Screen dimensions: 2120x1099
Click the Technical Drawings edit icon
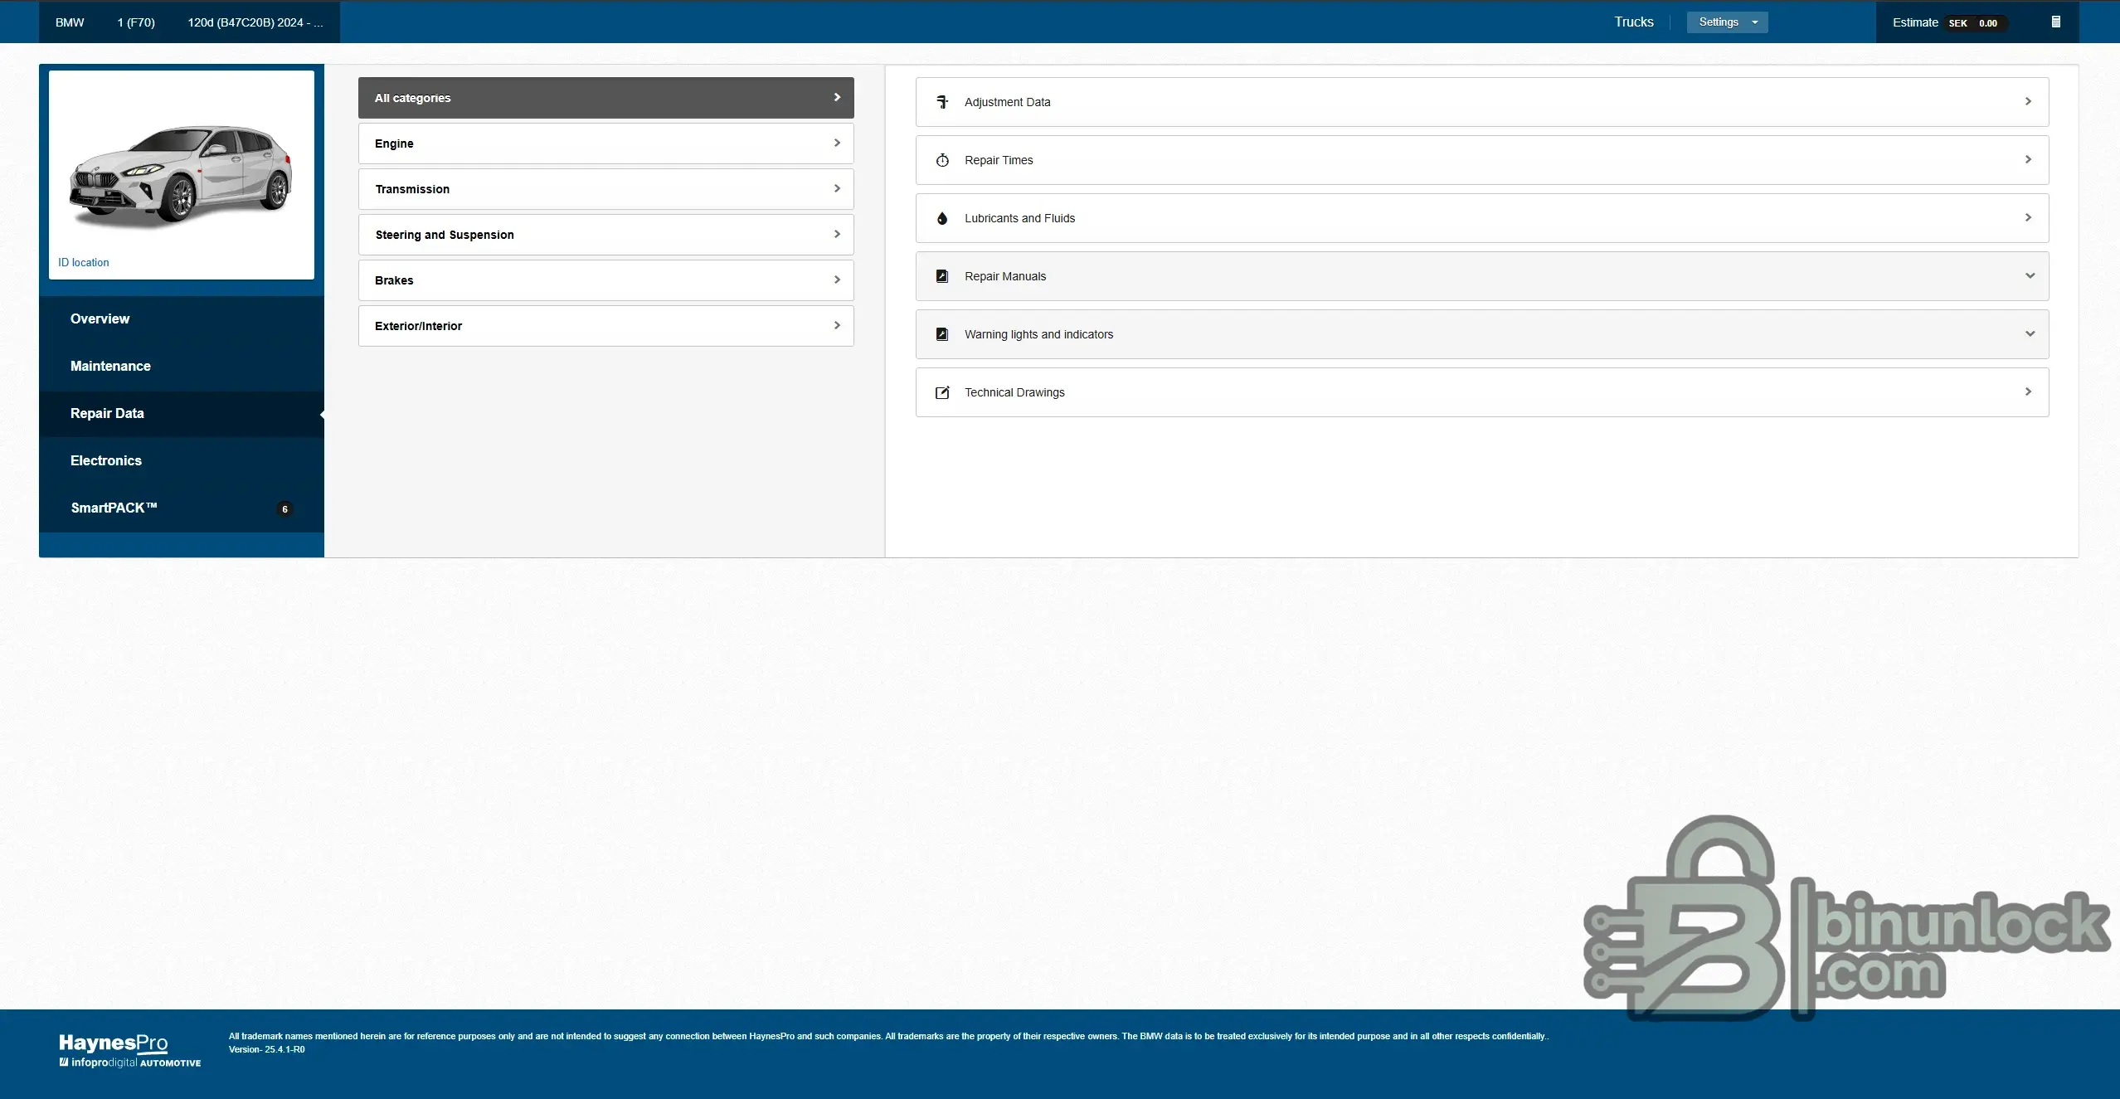click(x=942, y=392)
